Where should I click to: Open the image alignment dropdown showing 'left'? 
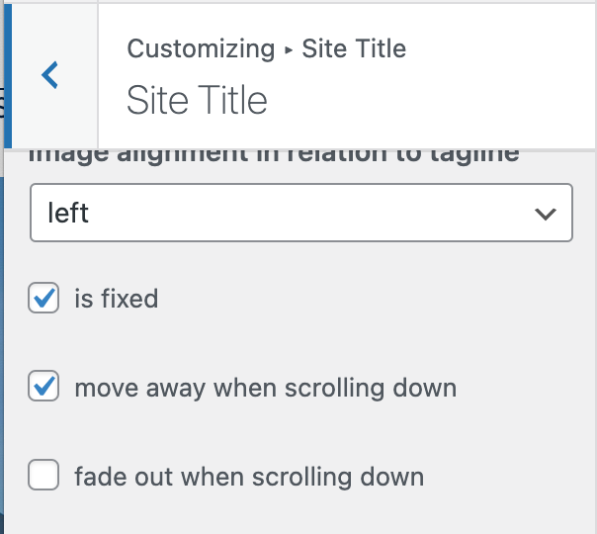pyautogui.click(x=301, y=213)
